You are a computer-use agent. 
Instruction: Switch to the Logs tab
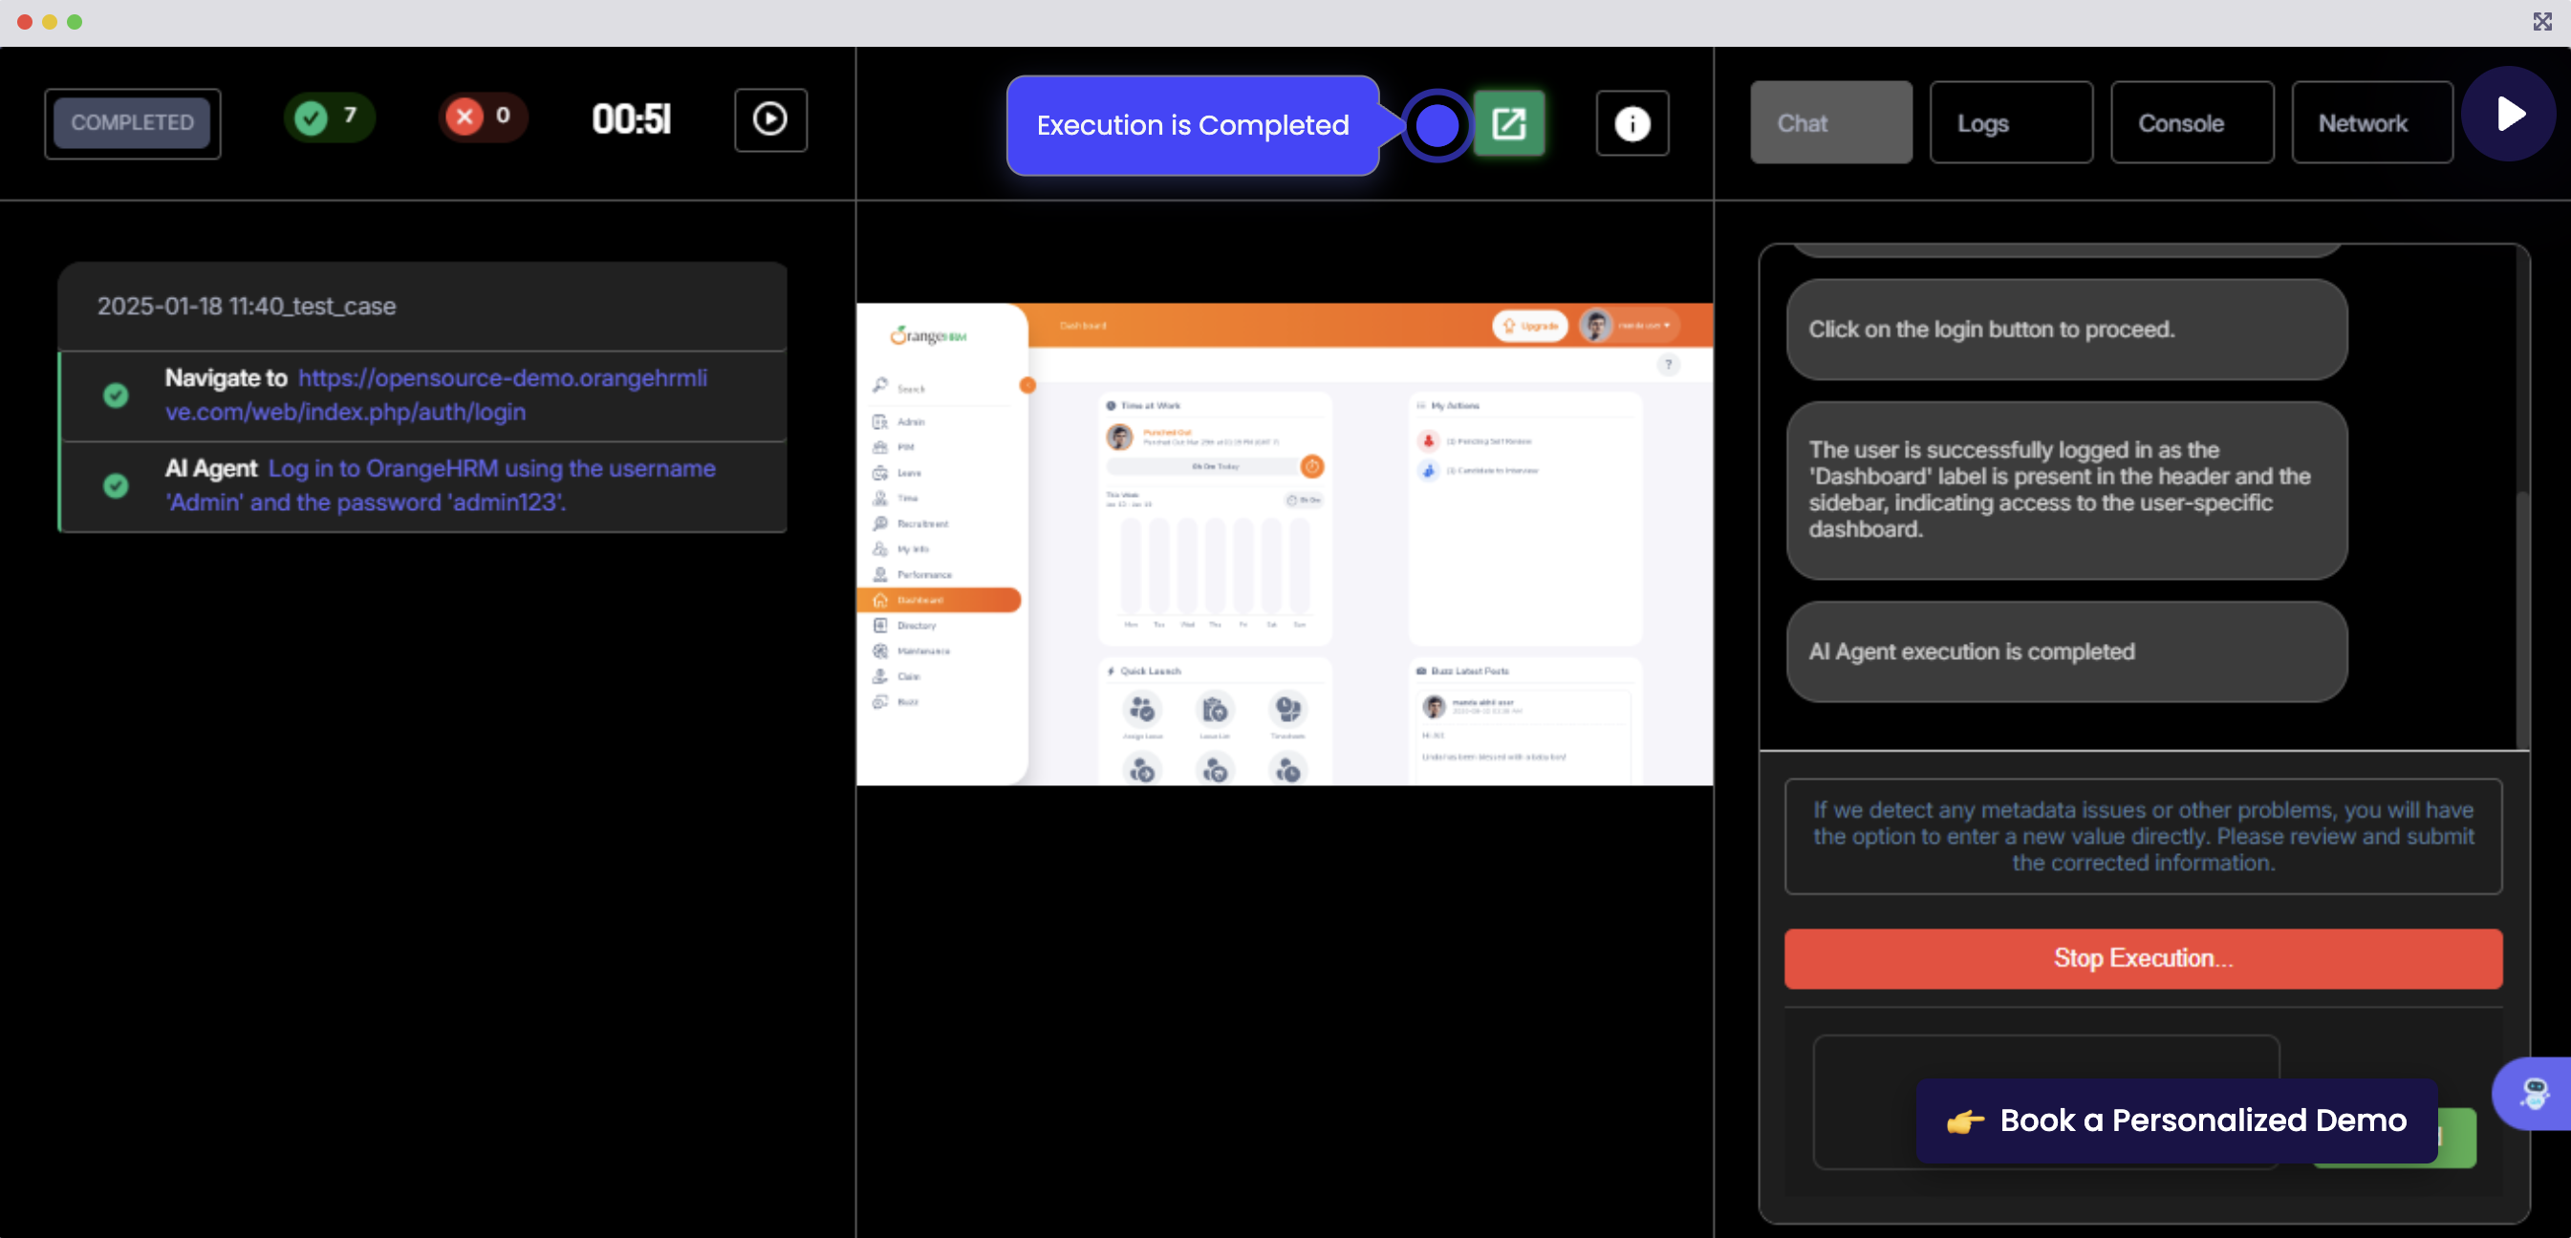(2010, 122)
